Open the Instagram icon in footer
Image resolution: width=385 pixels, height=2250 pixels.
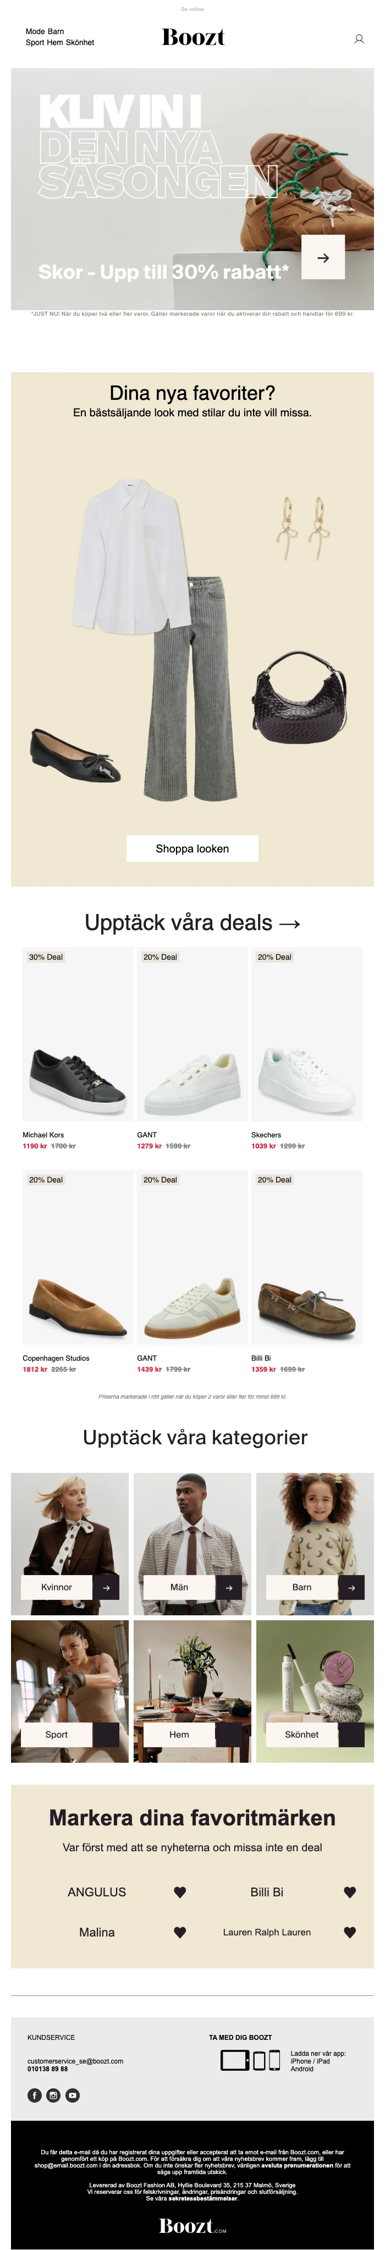53,2094
